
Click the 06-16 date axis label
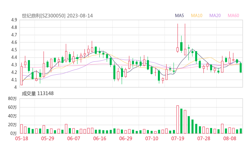coord(100,138)
